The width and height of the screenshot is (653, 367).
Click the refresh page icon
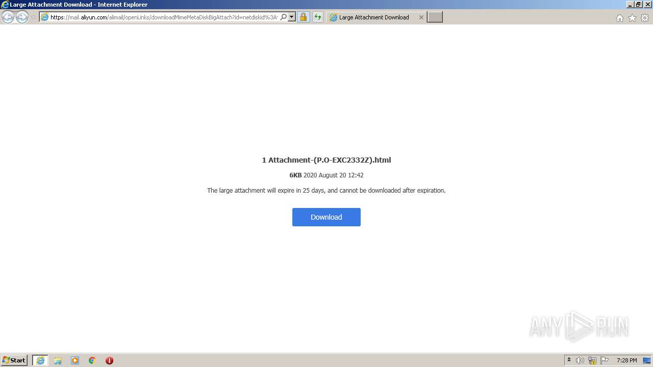(x=318, y=17)
